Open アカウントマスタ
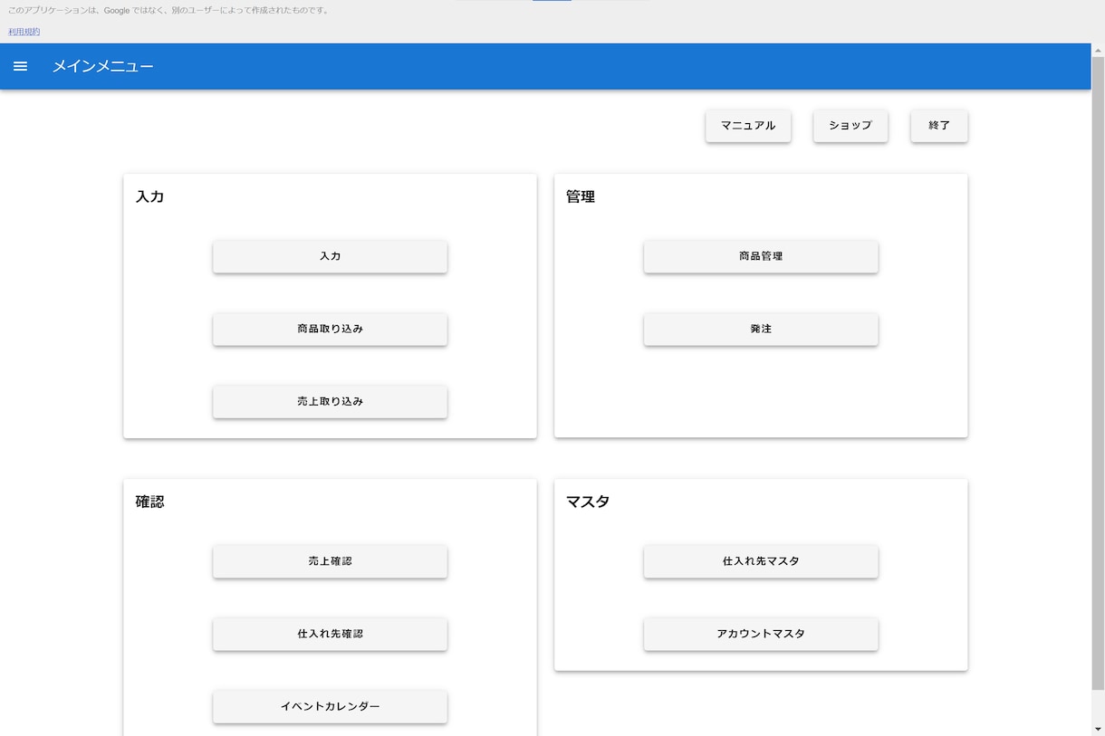The height and width of the screenshot is (736, 1105). pos(761,634)
